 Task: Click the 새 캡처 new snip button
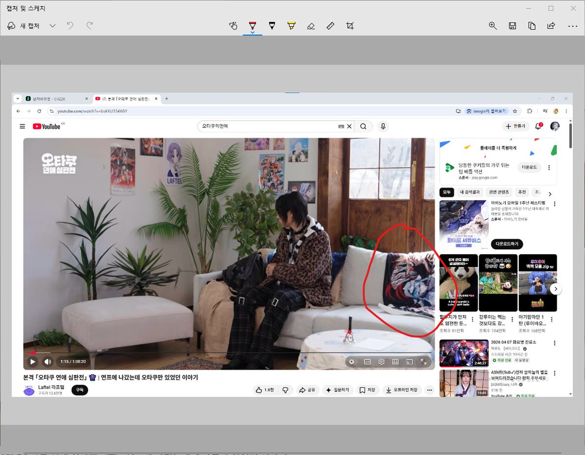pos(24,26)
